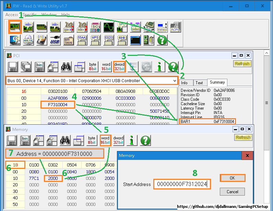This screenshot has width=273, height=211.
Task: Click Refresh in the PCI window
Action: [x=242, y=64]
